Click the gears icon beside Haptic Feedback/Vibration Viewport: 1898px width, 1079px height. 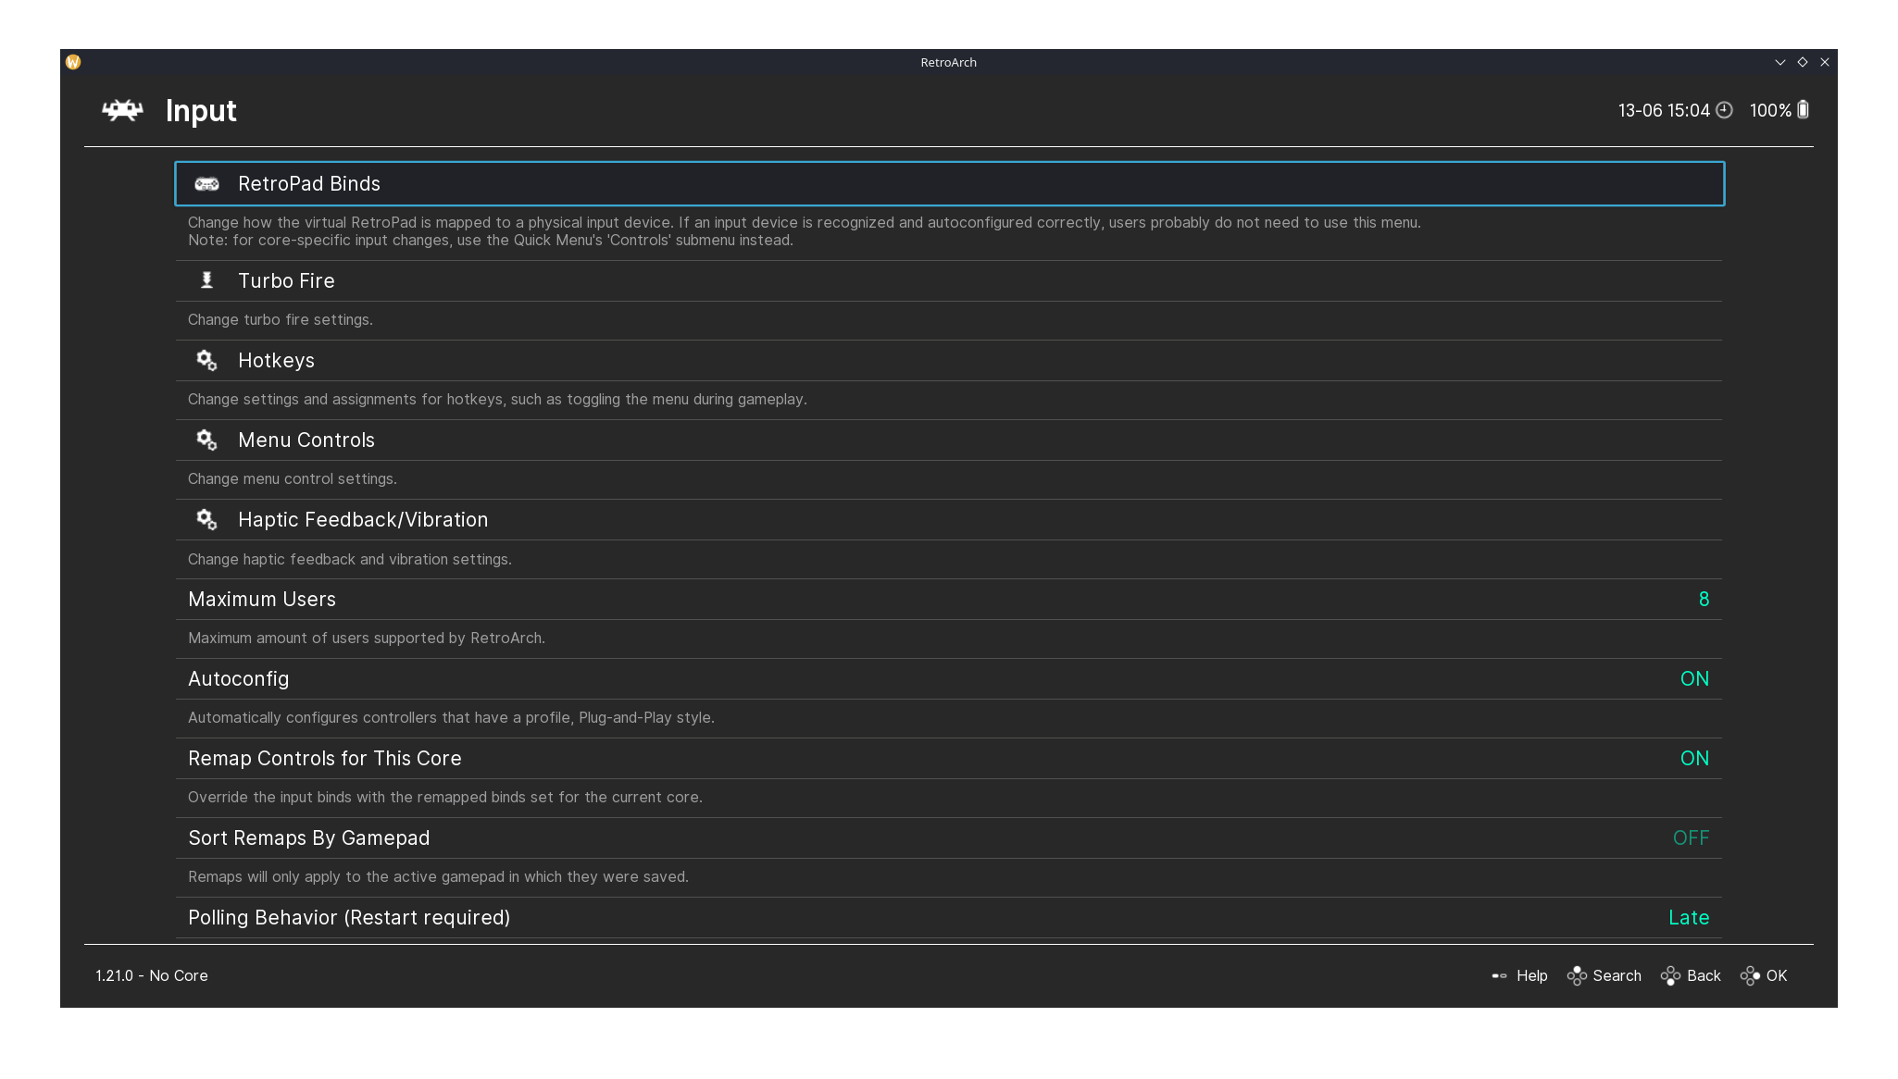click(x=206, y=520)
